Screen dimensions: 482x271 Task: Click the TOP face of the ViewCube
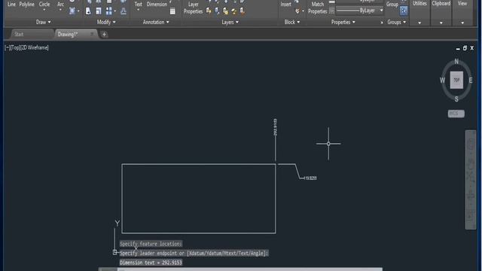click(x=456, y=80)
